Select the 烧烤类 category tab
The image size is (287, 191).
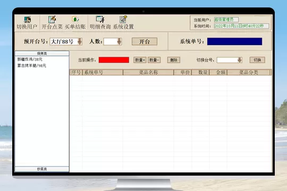coord(42,54)
